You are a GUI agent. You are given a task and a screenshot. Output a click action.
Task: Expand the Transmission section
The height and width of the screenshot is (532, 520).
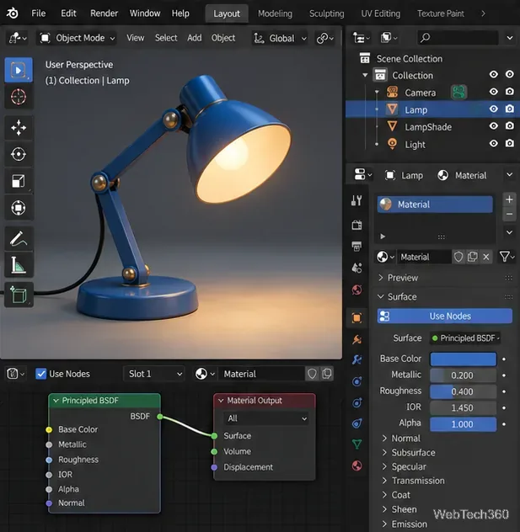click(384, 481)
